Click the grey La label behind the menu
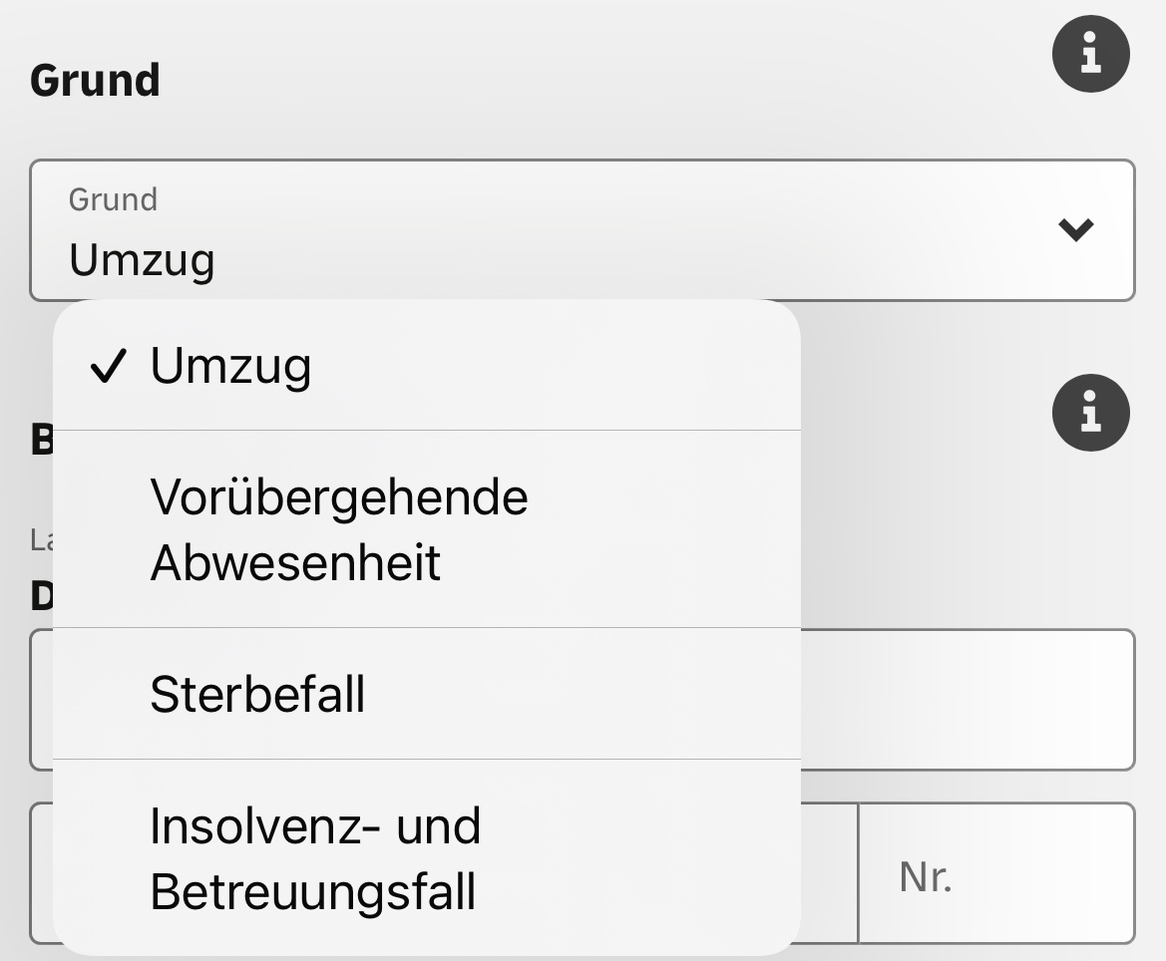Image resolution: width=1166 pixels, height=961 pixels. [42, 540]
